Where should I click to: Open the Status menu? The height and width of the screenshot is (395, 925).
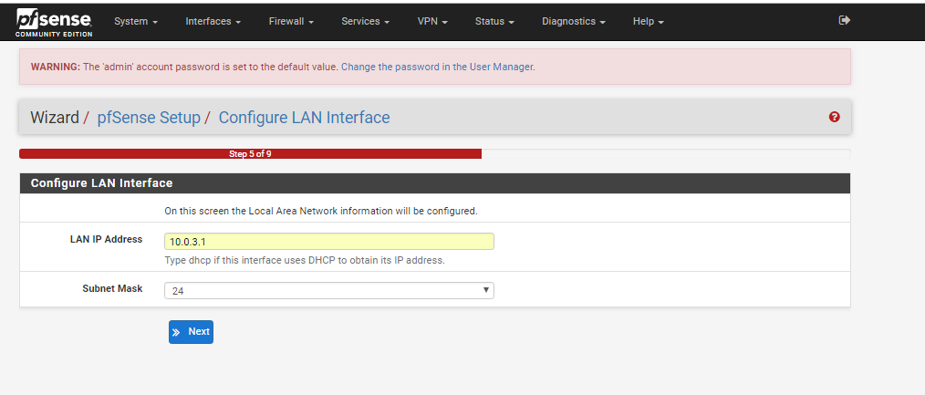[x=494, y=21]
